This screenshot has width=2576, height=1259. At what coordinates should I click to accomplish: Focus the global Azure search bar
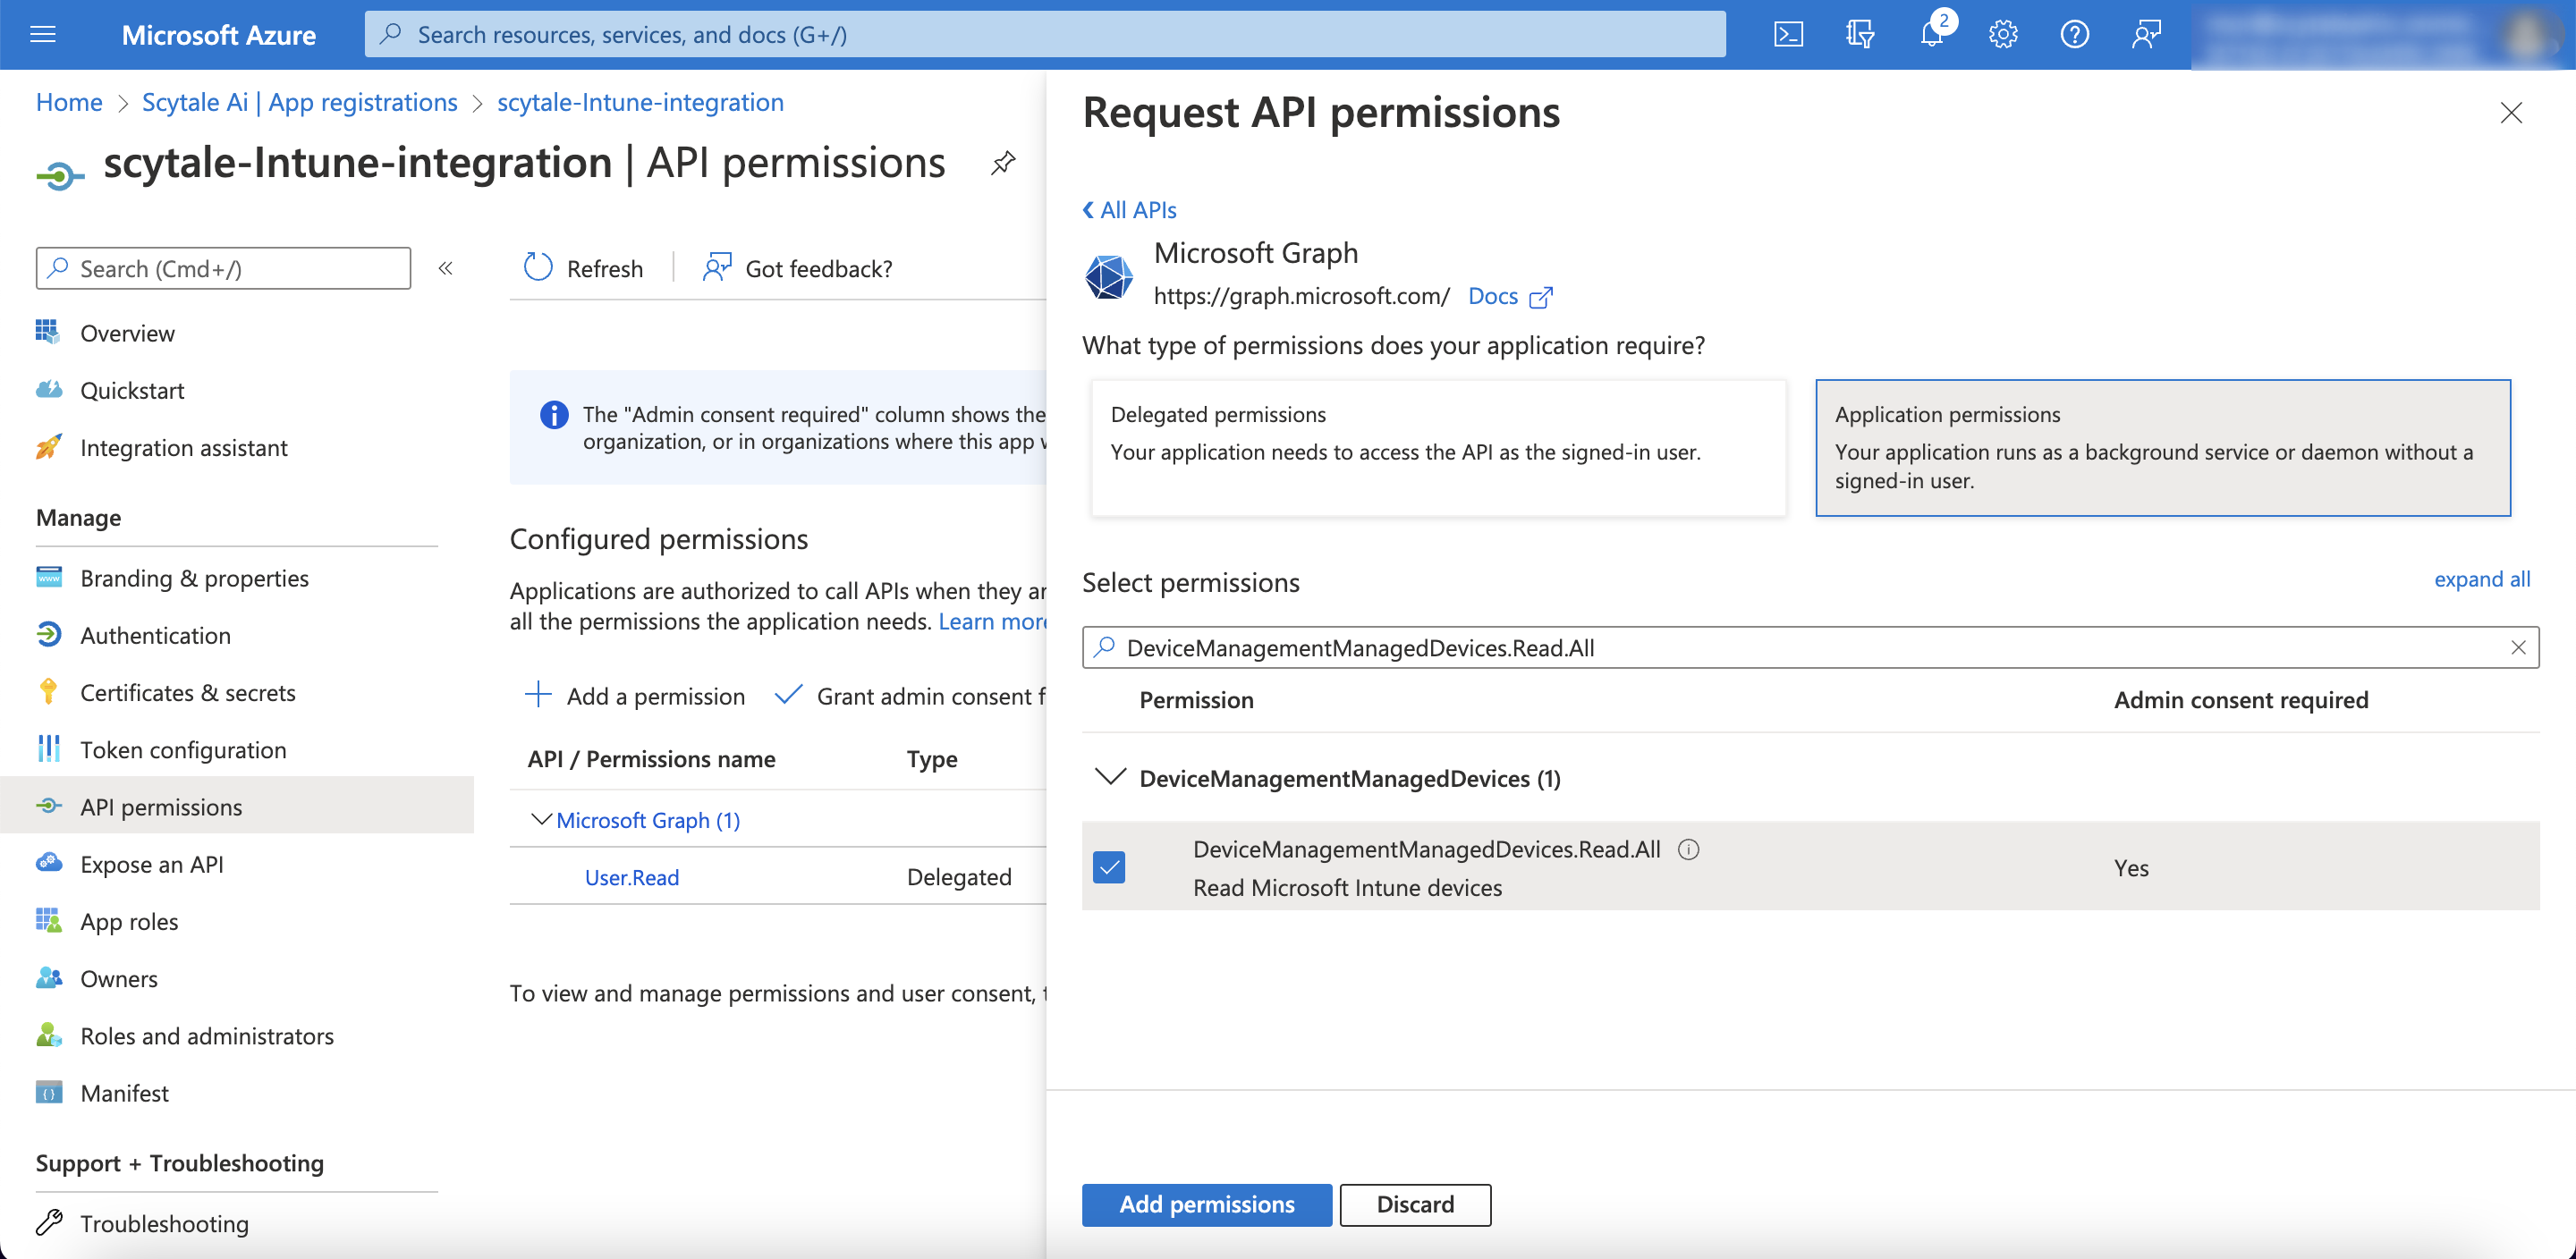pos(1045,35)
